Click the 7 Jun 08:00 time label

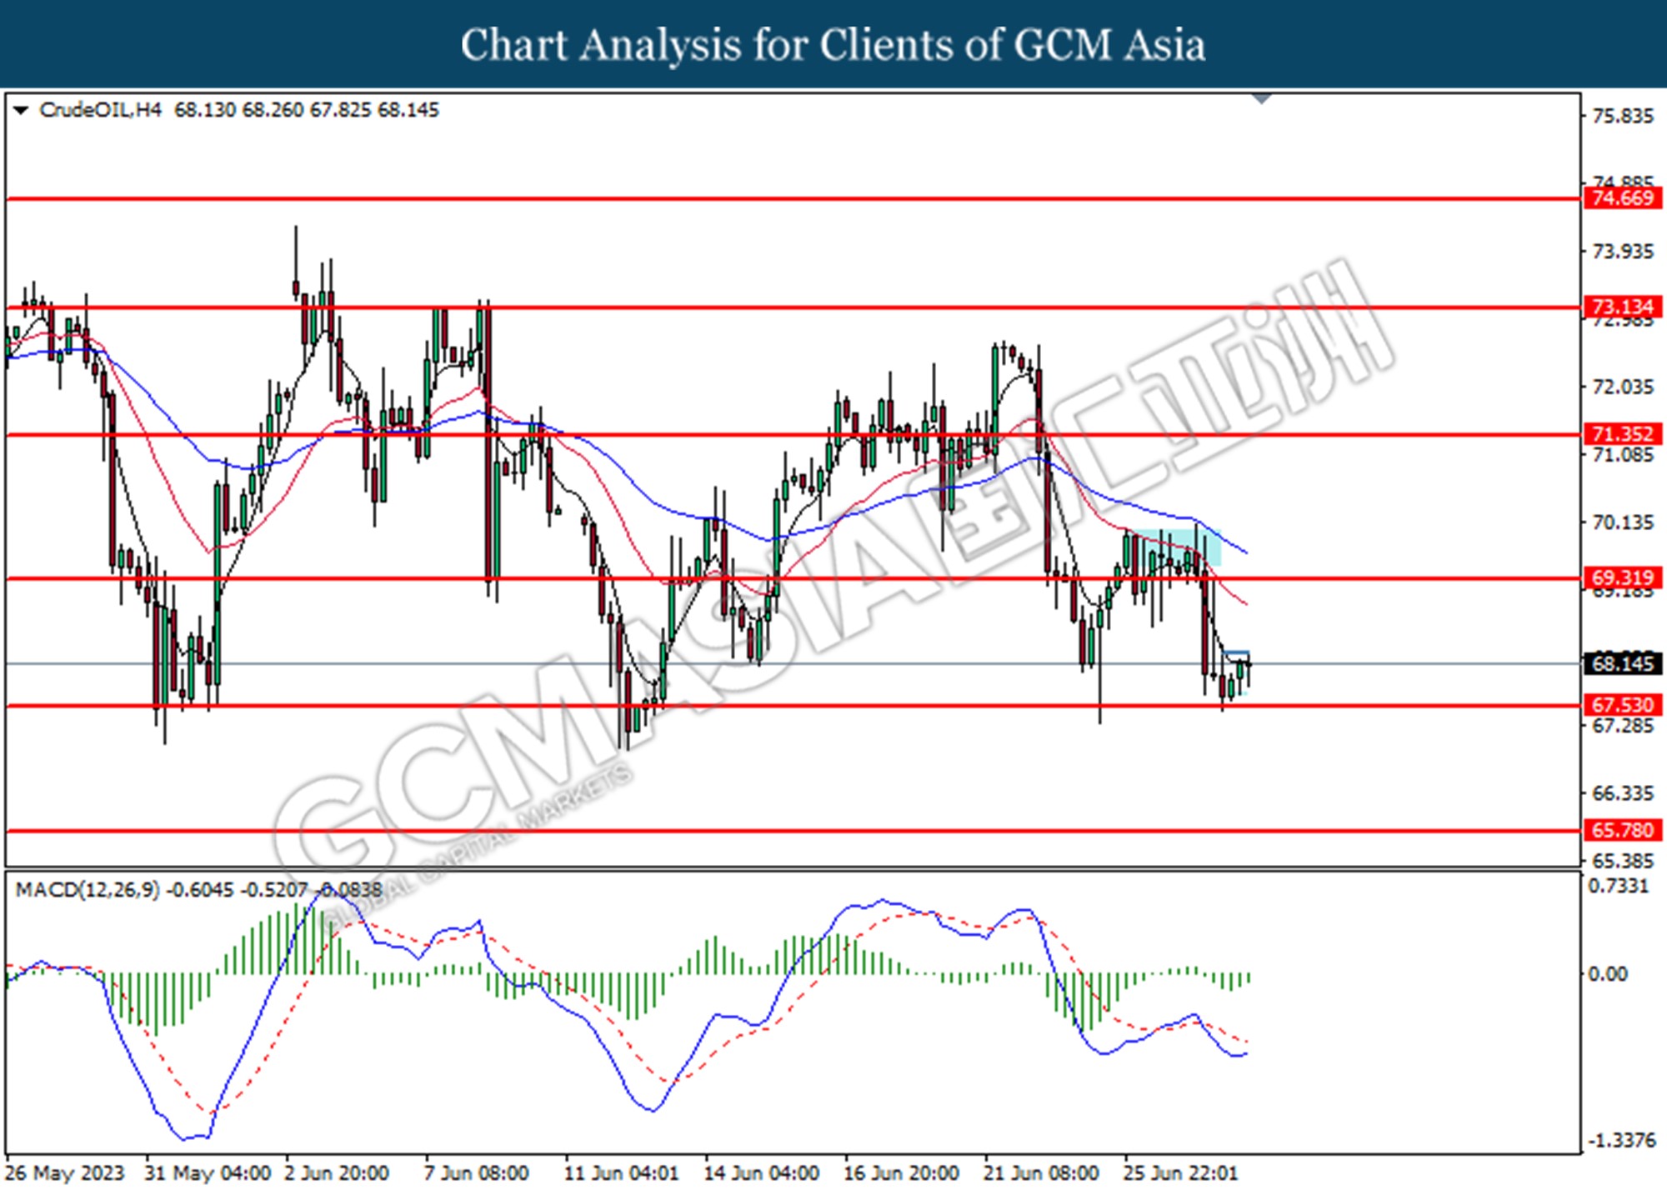(477, 1173)
